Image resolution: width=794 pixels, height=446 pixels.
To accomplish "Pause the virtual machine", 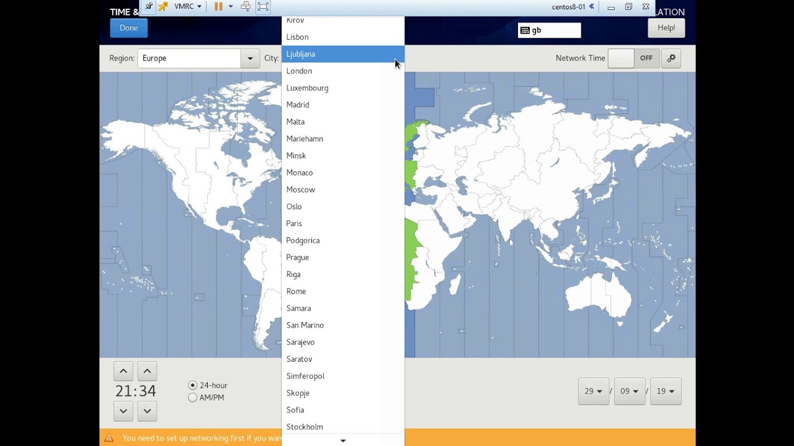I will pyautogui.click(x=218, y=7).
